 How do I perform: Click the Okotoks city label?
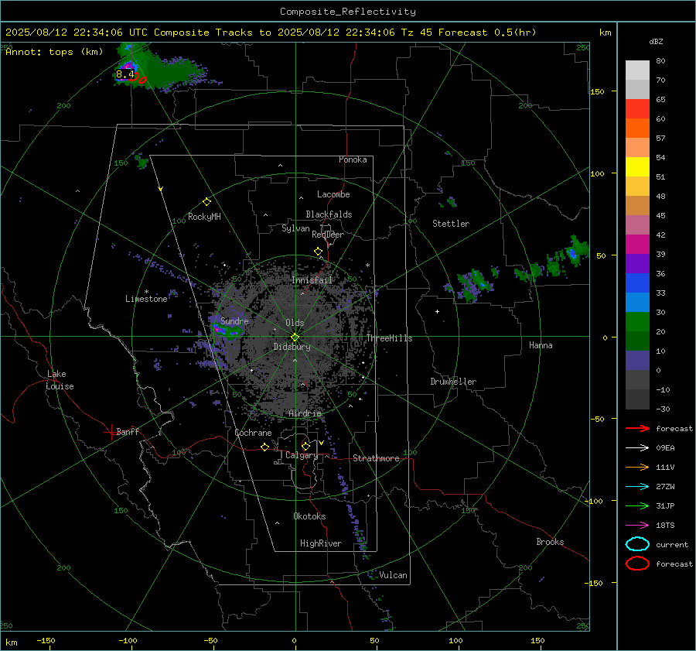tap(309, 516)
